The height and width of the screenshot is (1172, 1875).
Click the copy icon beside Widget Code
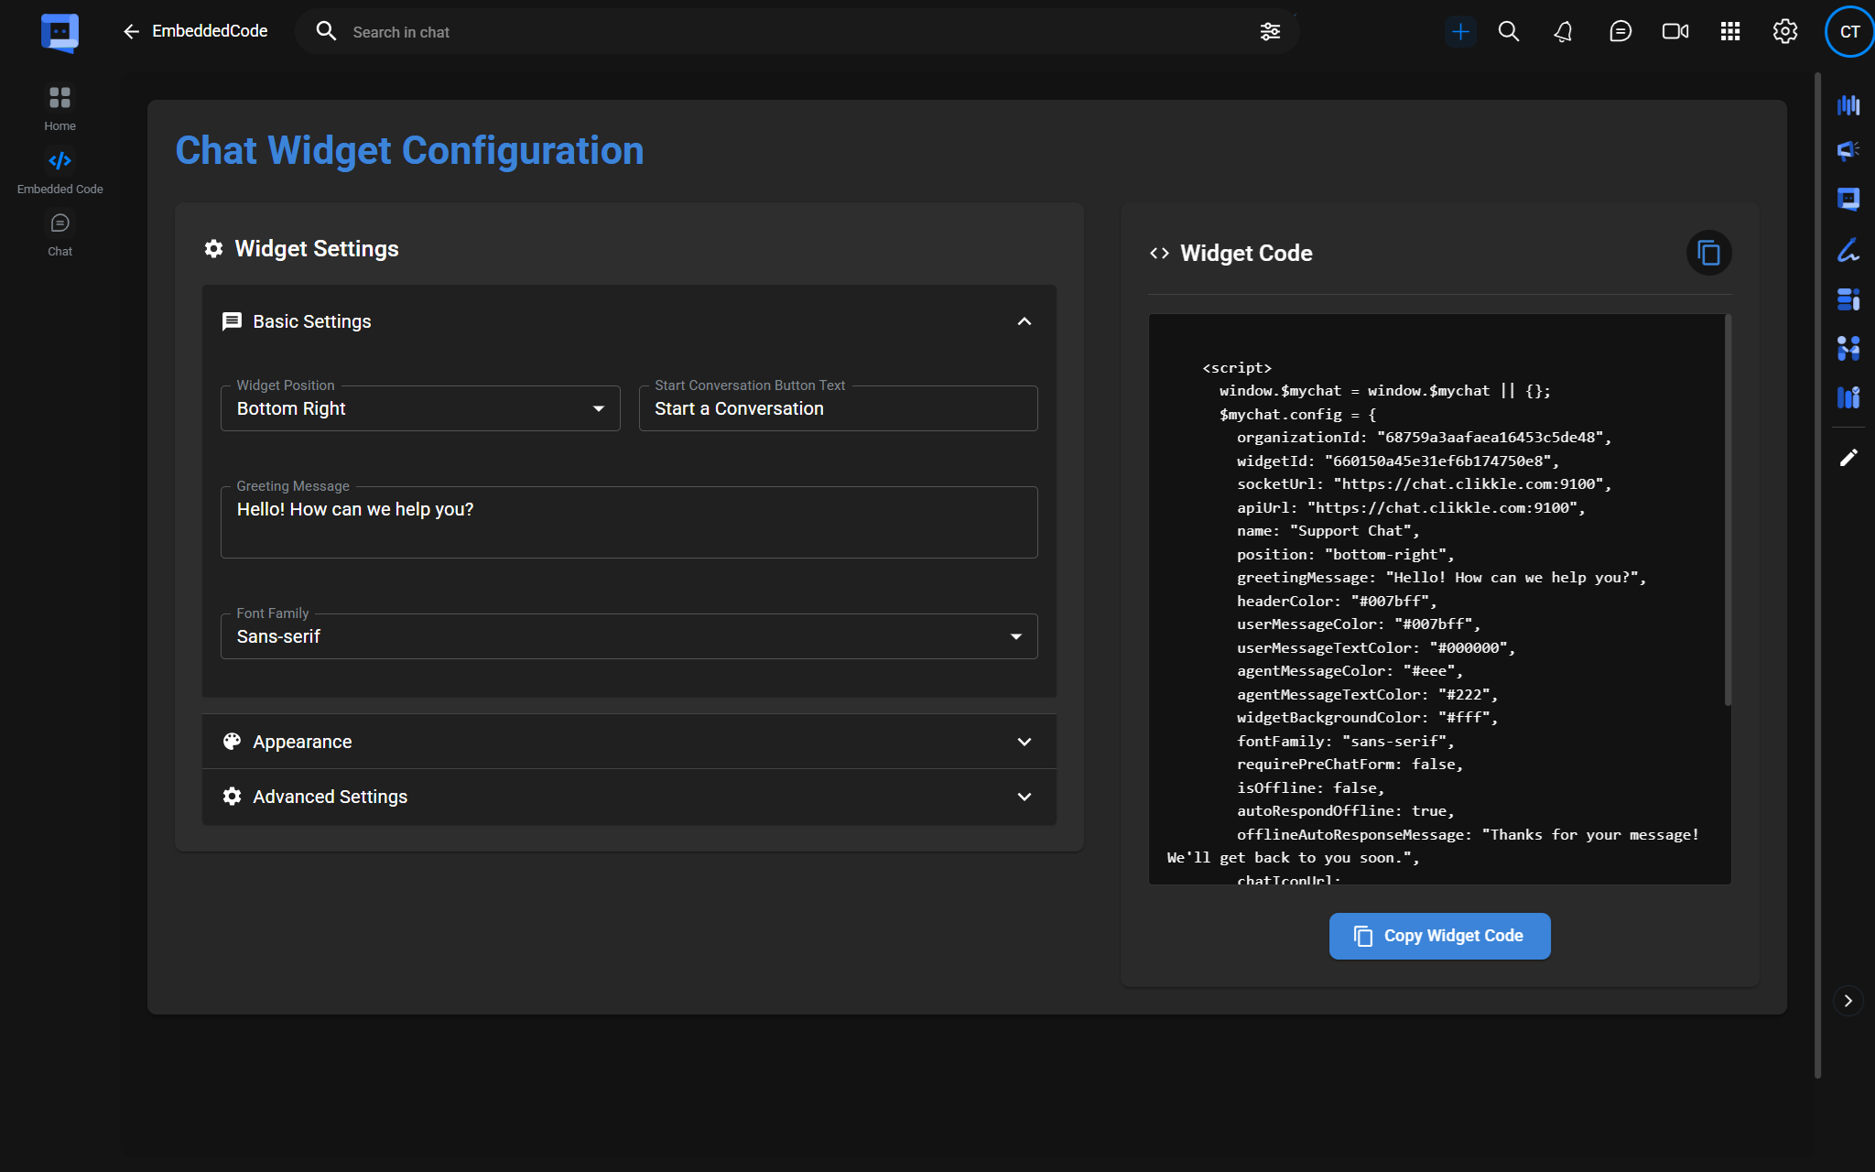tap(1708, 253)
